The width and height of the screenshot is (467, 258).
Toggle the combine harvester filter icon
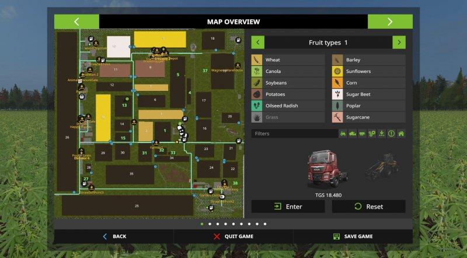tap(353, 134)
